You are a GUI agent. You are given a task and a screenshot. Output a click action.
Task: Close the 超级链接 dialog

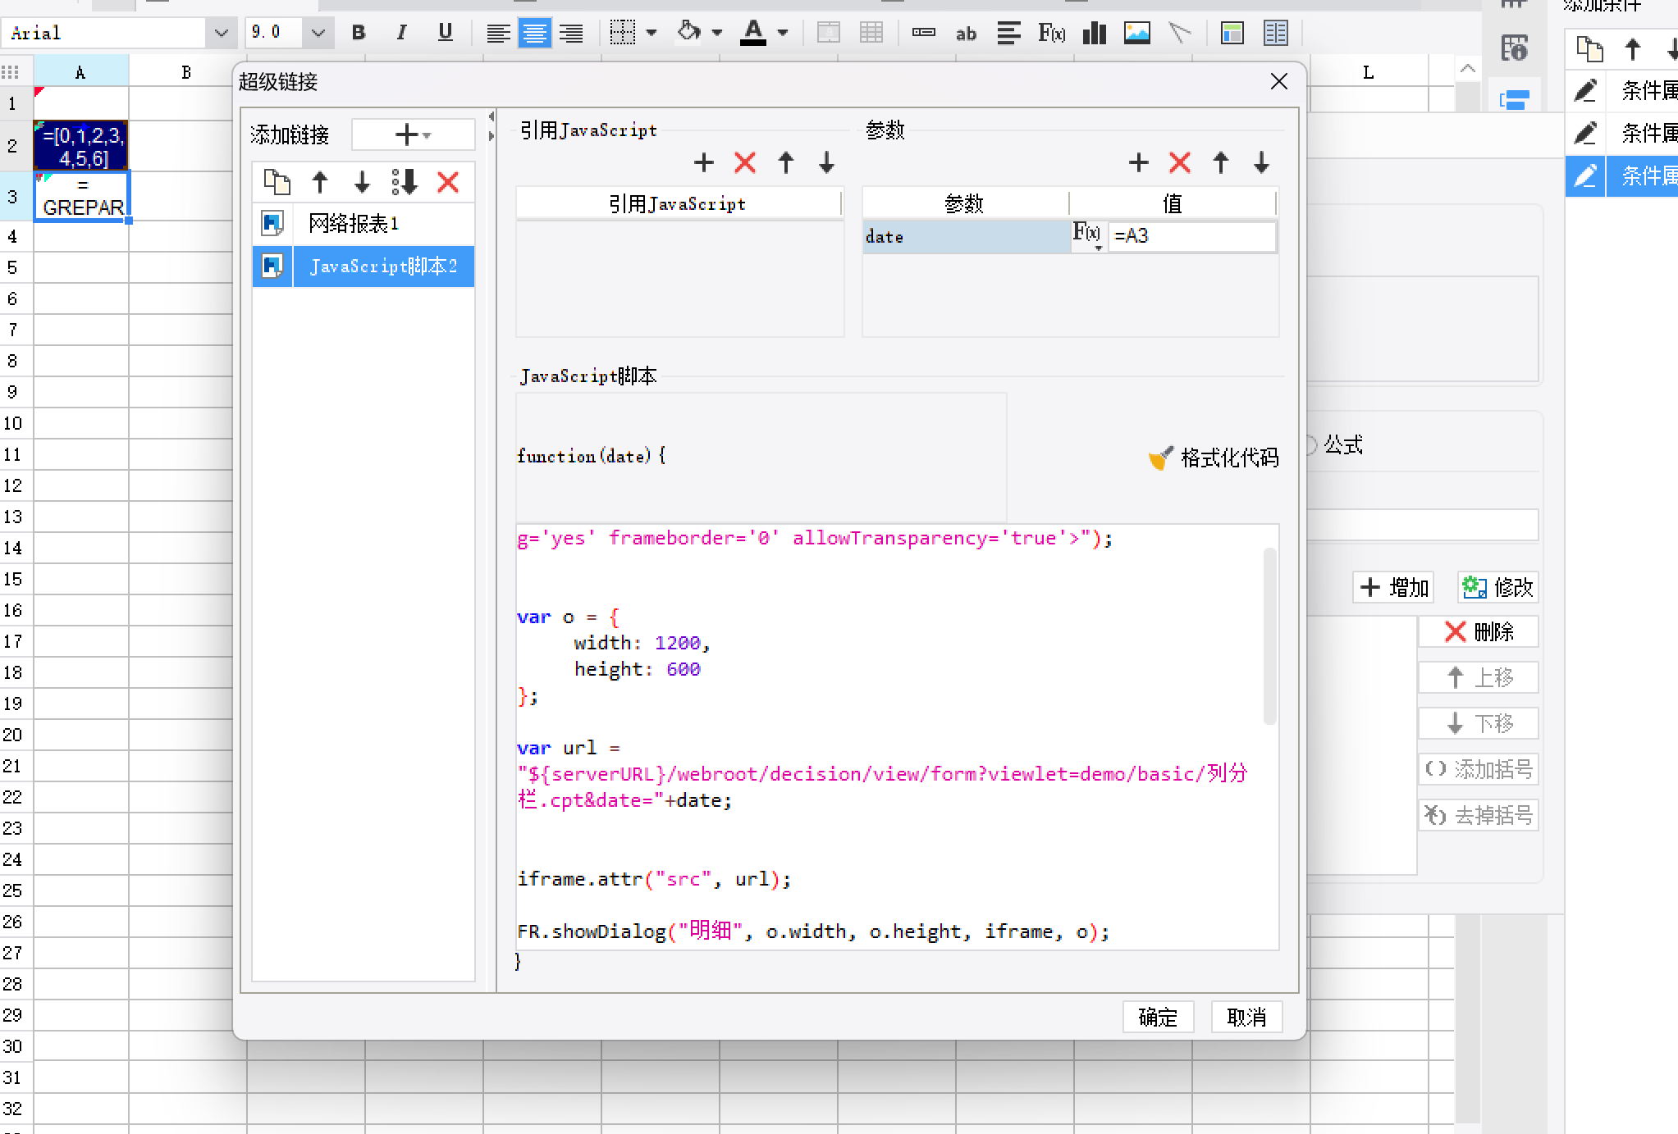click(1278, 81)
